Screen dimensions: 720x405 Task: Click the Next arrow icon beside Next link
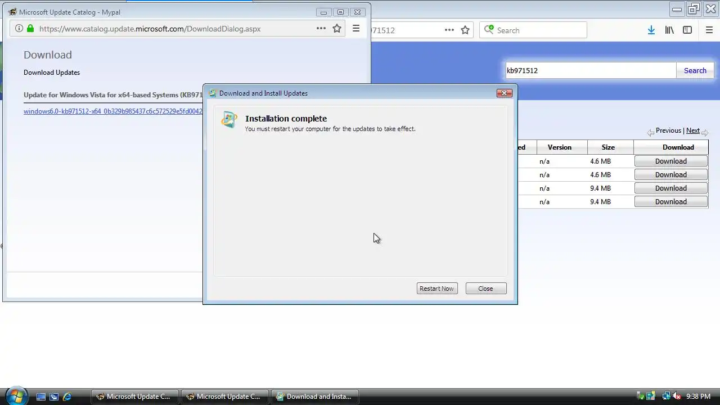pos(705,133)
